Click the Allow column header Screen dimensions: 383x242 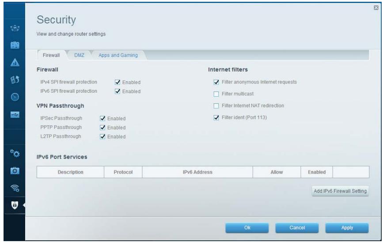277,172
